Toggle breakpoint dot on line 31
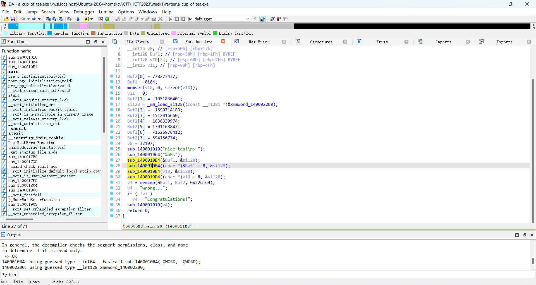This screenshot has width=536, height=285. [112, 182]
